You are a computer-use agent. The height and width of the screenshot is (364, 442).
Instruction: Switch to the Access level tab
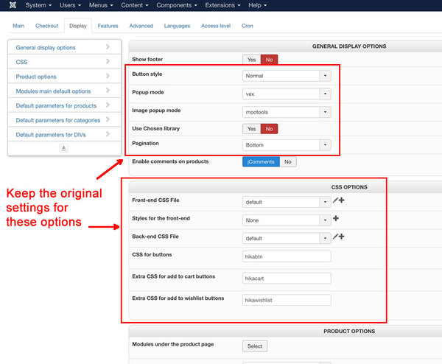point(216,26)
